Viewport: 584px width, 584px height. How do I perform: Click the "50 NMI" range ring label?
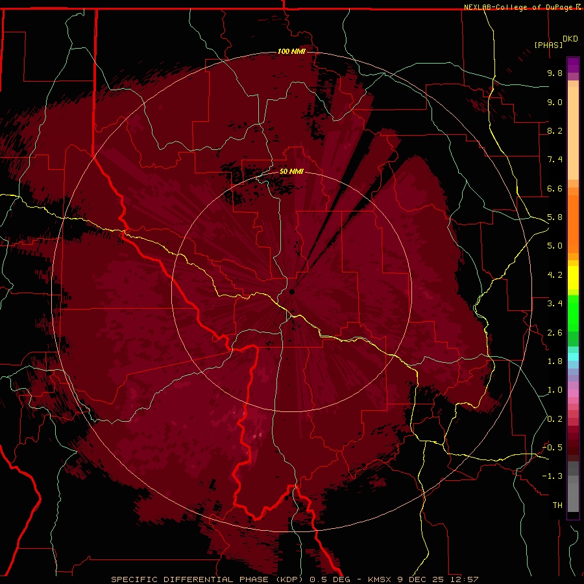(291, 172)
